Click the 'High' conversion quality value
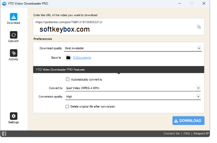Image resolution: width=217 pixels, height=143 pixels. 69,96
